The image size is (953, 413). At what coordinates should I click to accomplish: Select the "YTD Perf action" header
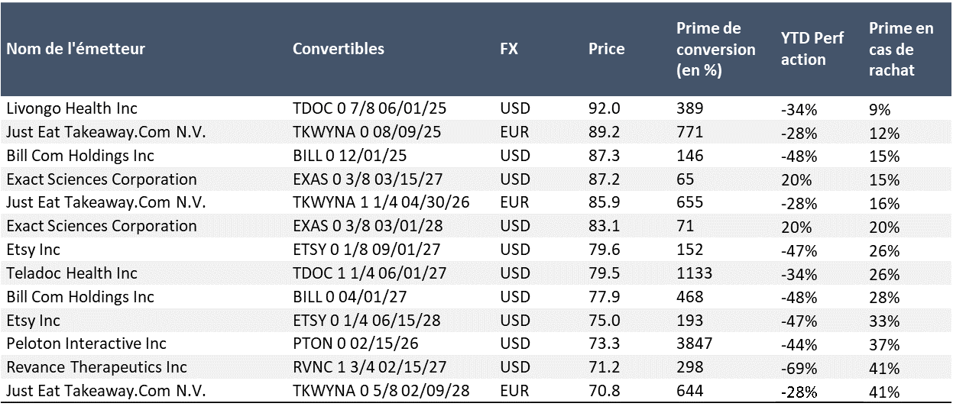(812, 49)
